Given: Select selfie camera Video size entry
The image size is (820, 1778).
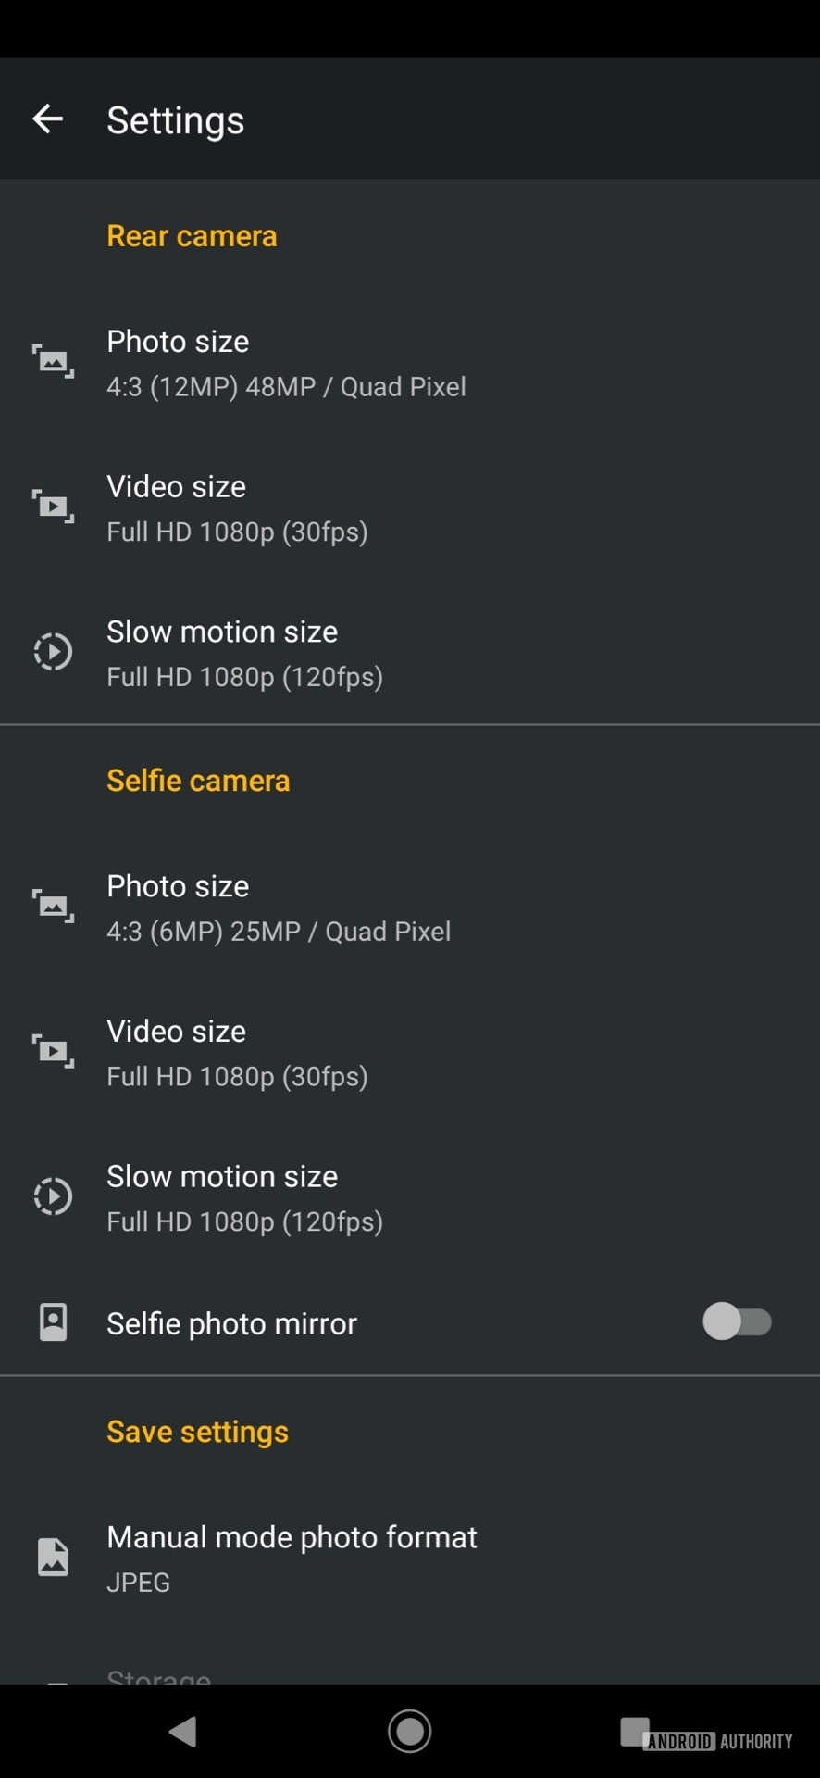Looking at the screenshot, I should (237, 1053).
